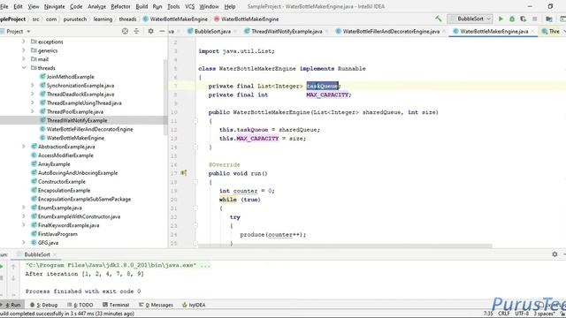Expand ThreadDeadlockExample.java node
The height and width of the screenshot is (318, 566).
click(33, 94)
